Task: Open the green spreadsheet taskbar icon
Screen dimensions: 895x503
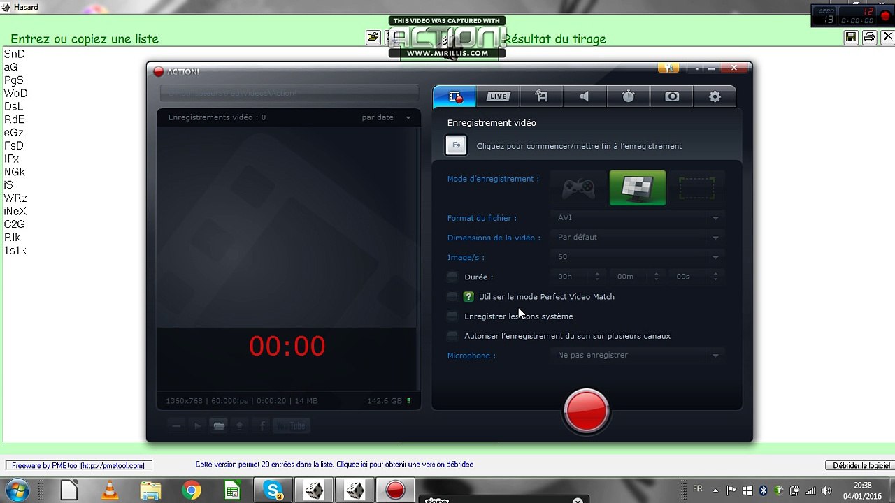Action: [232, 490]
